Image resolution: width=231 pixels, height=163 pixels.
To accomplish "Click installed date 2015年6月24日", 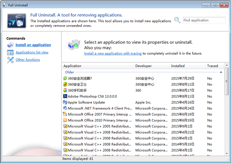I will click(x=182, y=108).
